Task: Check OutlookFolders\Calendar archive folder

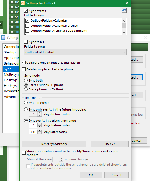Action: pyautogui.click(x=27, y=26)
